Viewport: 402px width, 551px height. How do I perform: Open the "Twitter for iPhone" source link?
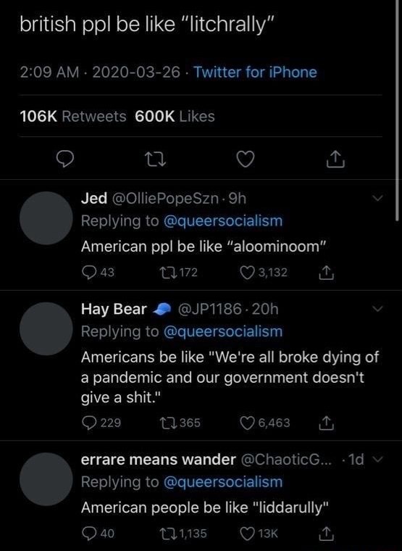pos(255,72)
